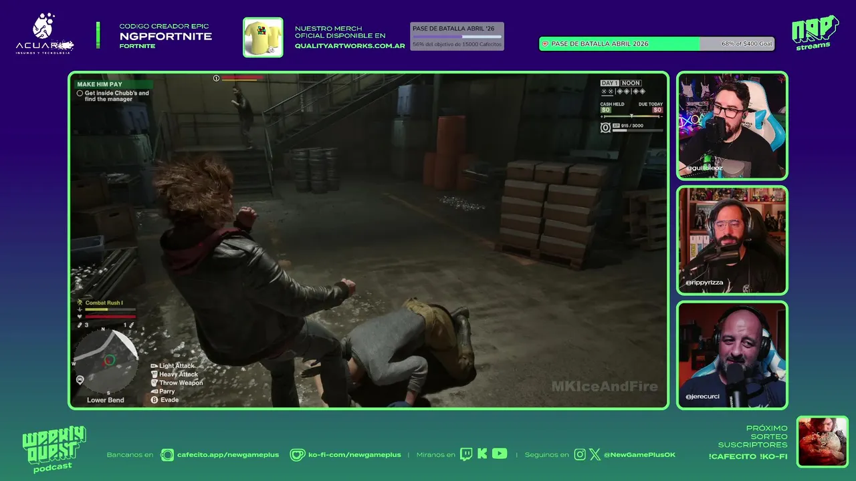Click the Kick 'K' icon
856x481 pixels.
coord(482,454)
